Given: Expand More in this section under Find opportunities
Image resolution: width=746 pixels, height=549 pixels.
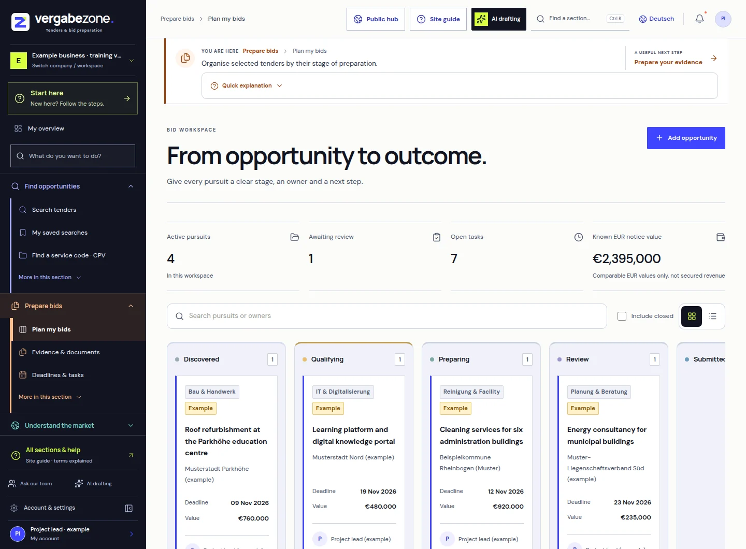Looking at the screenshot, I should click(50, 278).
